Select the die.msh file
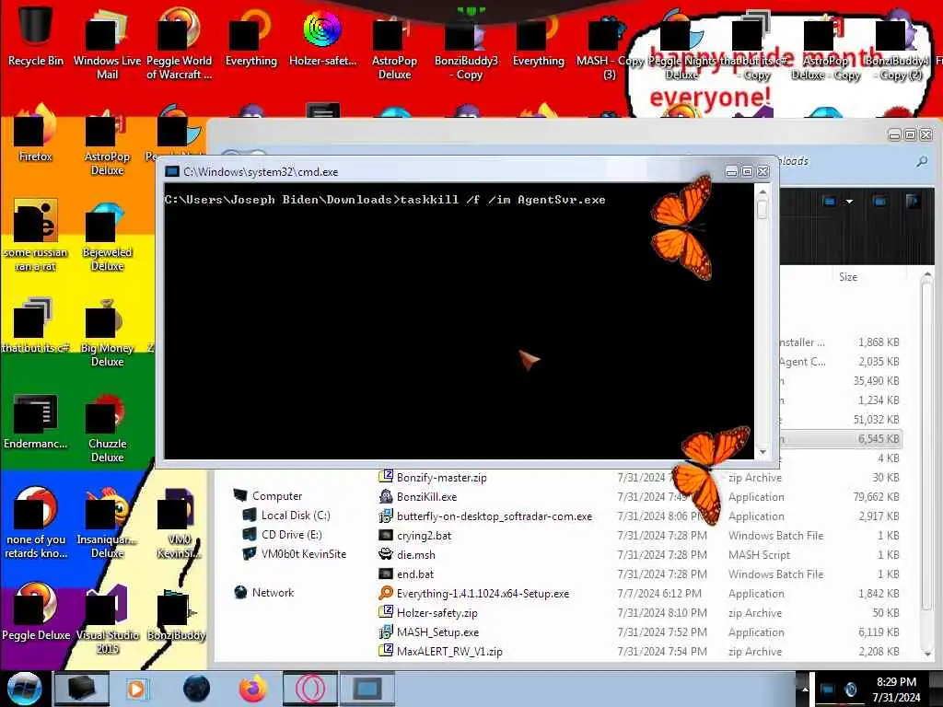This screenshot has width=943, height=707. [x=415, y=554]
